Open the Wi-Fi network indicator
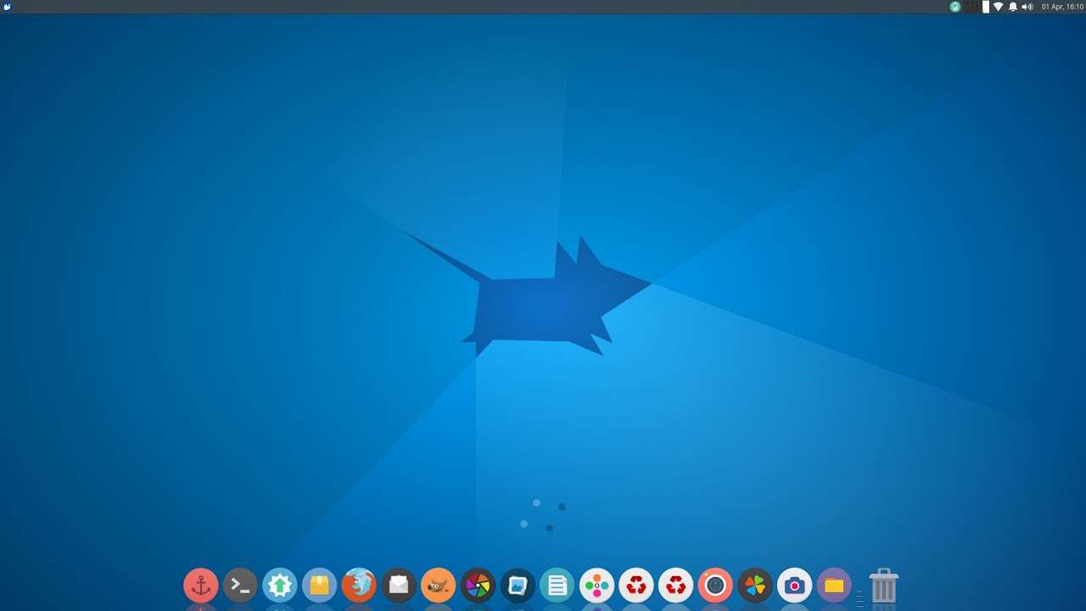This screenshot has width=1086, height=611. pyautogui.click(x=999, y=7)
